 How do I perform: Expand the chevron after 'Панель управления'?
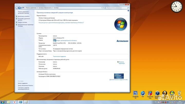[x=38, y=8]
